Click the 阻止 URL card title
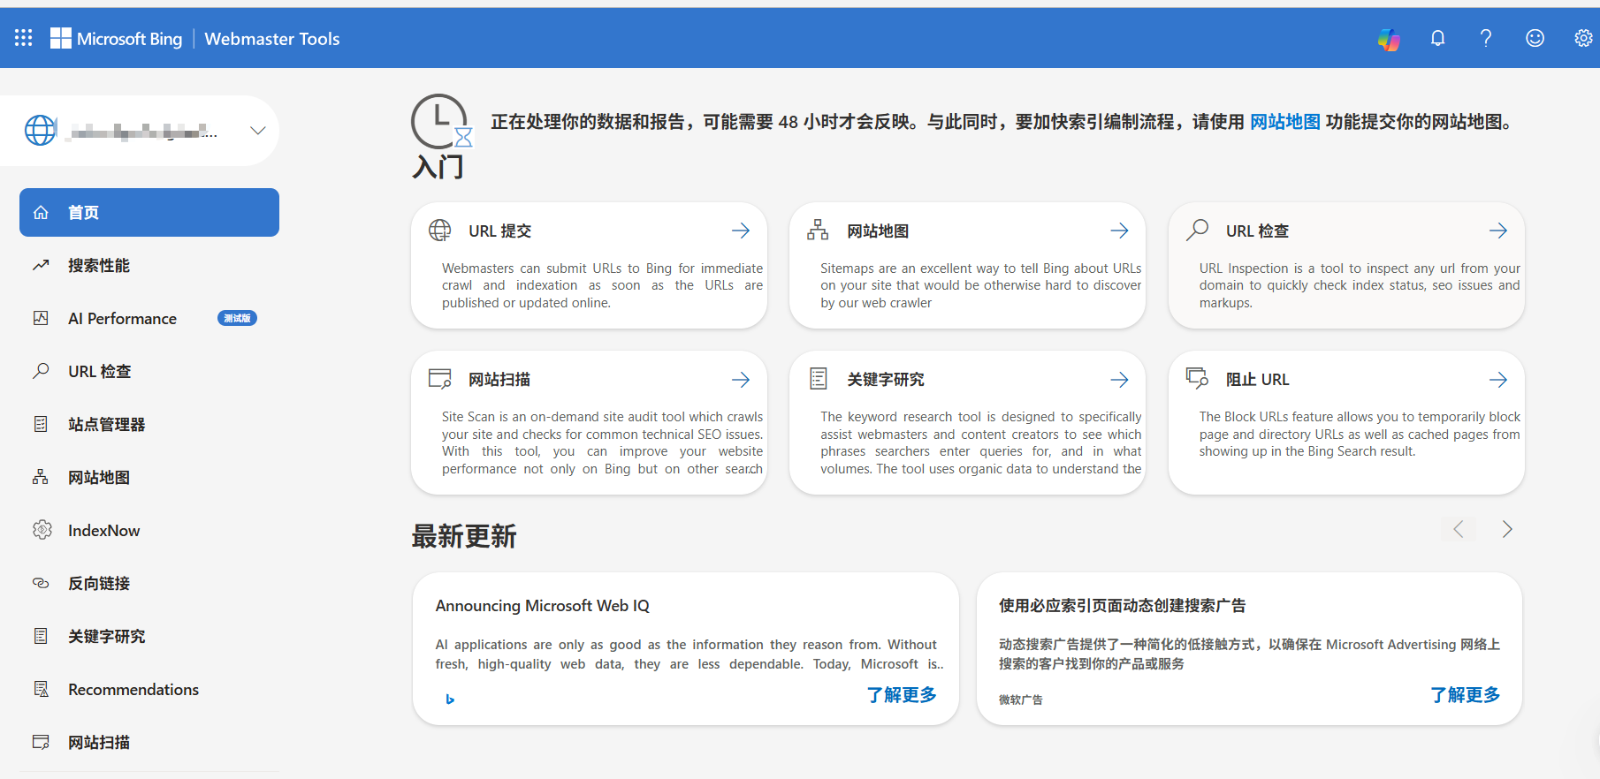1600x779 pixels. [x=1258, y=379]
